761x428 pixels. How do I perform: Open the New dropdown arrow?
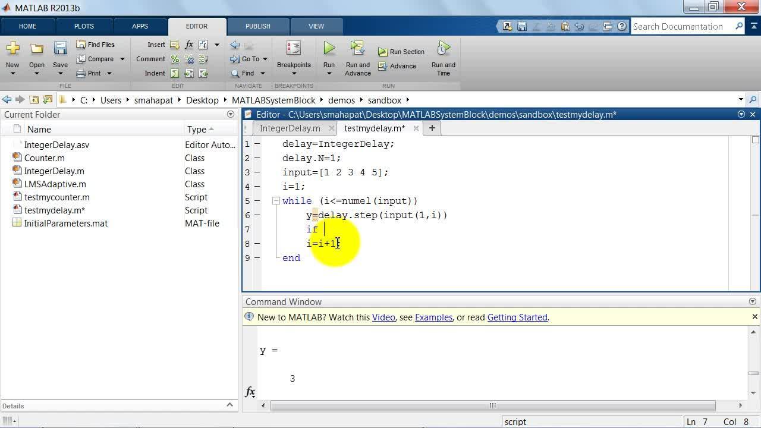coord(12,74)
